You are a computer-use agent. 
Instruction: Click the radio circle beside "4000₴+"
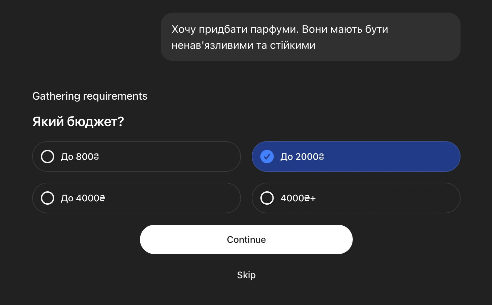267,198
